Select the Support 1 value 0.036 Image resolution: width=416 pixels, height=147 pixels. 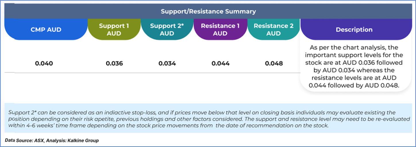(x=114, y=64)
